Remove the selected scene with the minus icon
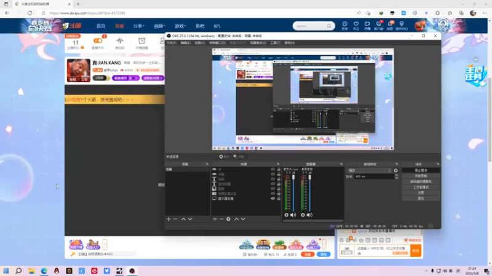Screen dimensions: 492x276 click(x=175, y=219)
